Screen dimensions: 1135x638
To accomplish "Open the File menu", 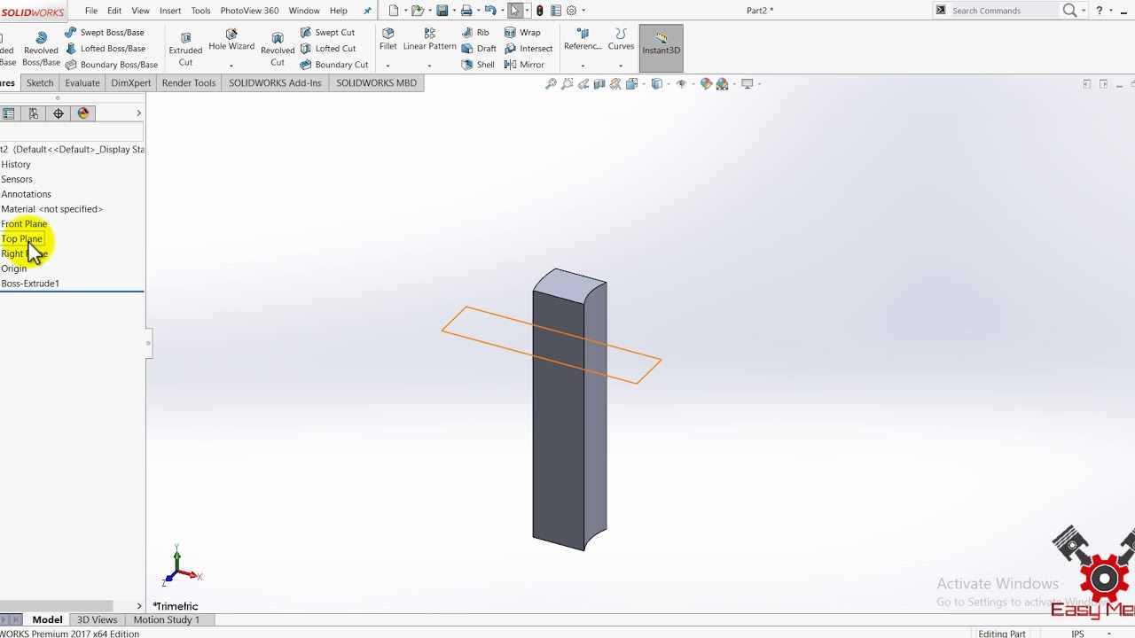I will (x=91, y=11).
